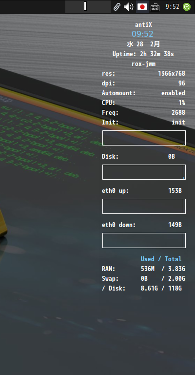Select the taskbar slot with white bar
The image size is (195, 375).
pyautogui.click(x=77, y=7)
